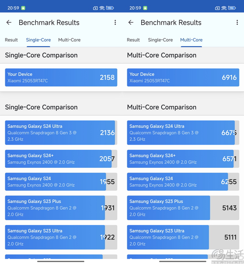Viewport: 244px width, 264px height.
Task: Tap Your Device card scoring 2158
Action: (x=61, y=77)
